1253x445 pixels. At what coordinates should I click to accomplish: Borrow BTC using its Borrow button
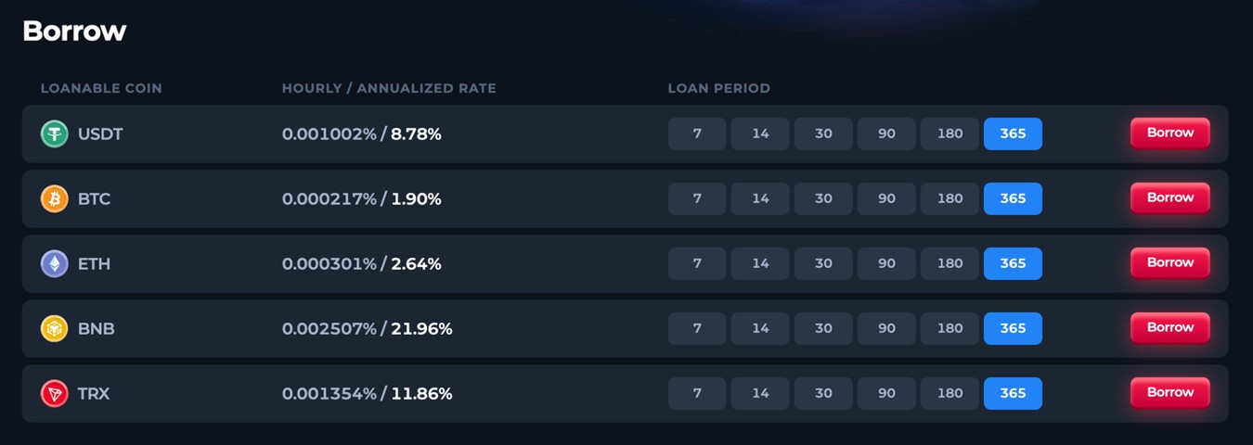[x=1170, y=197]
